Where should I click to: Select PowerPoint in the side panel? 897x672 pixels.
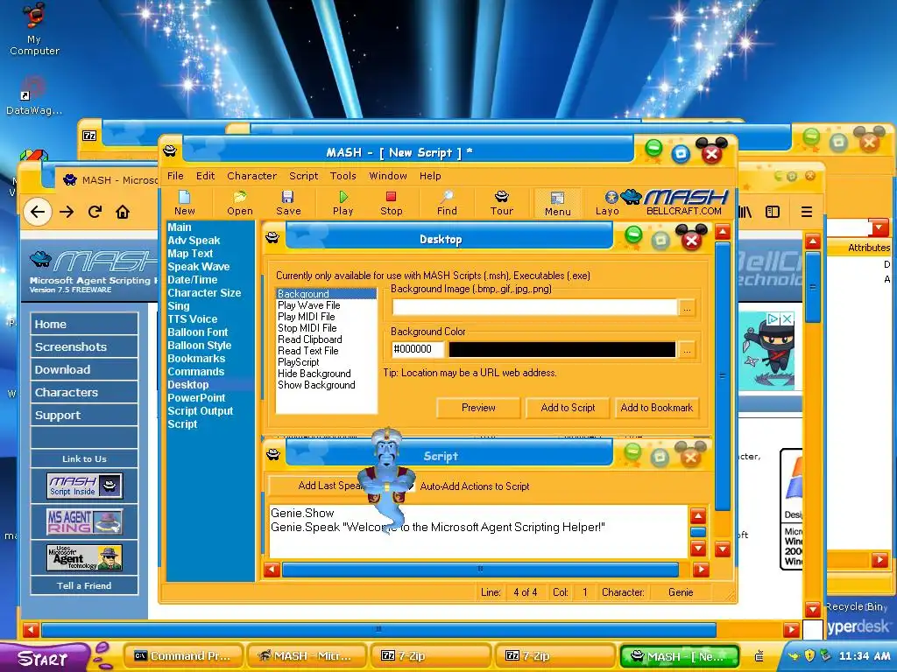[196, 398]
